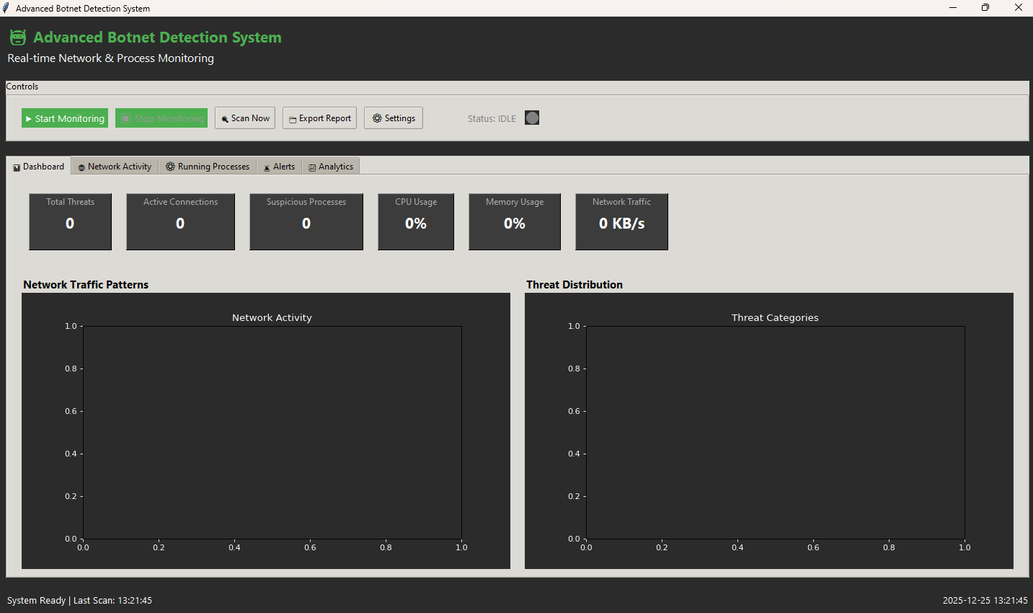The height and width of the screenshot is (613, 1033).
Task: Select the Suspicious Processes card
Action: (306, 221)
